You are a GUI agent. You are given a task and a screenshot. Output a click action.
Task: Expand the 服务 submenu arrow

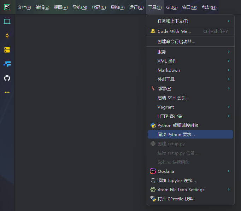coord(228,52)
